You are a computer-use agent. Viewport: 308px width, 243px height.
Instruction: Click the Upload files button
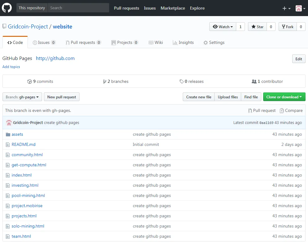[x=228, y=97]
